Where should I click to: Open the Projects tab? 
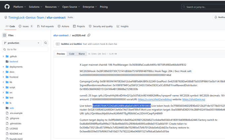pyautogui.click(x=79, y=26)
